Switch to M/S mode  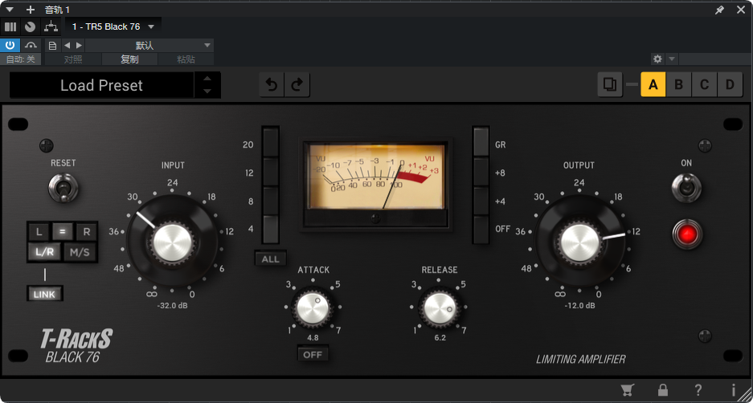pyautogui.click(x=80, y=251)
